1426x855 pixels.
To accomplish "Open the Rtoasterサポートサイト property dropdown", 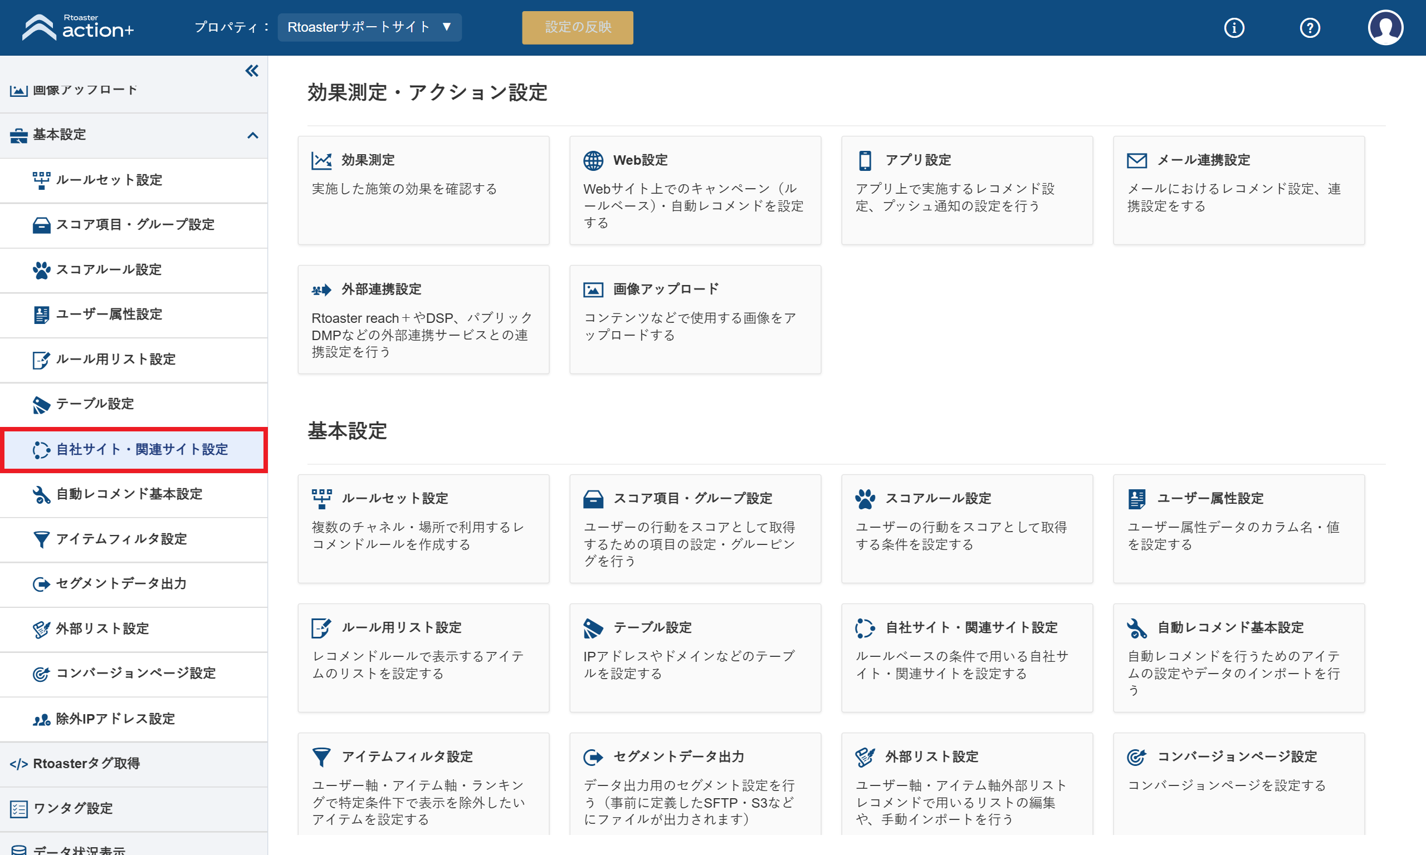I will 369,27.
